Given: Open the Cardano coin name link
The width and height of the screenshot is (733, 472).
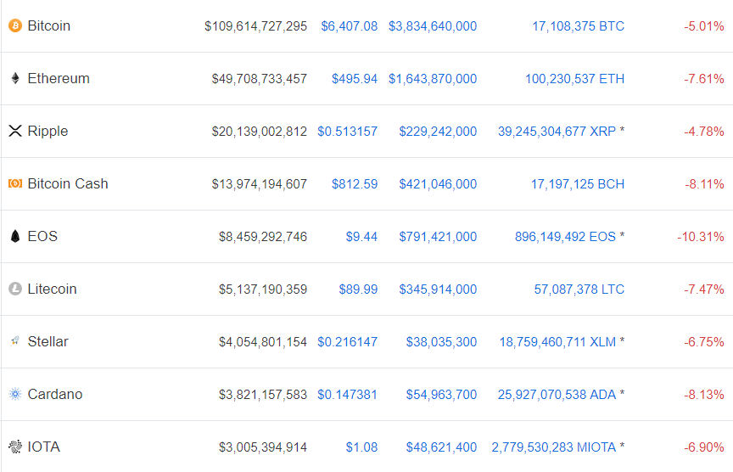Looking at the screenshot, I should click(x=55, y=394).
